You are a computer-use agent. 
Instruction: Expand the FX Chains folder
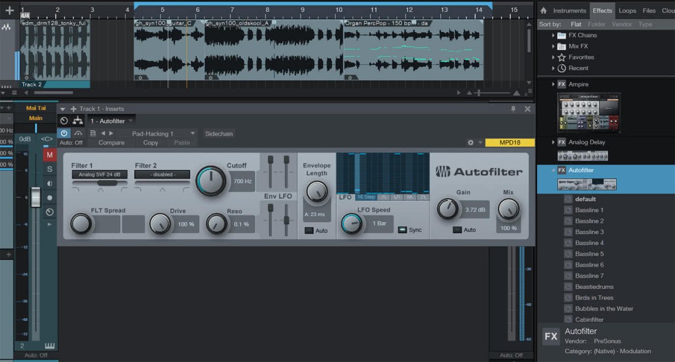coord(553,35)
